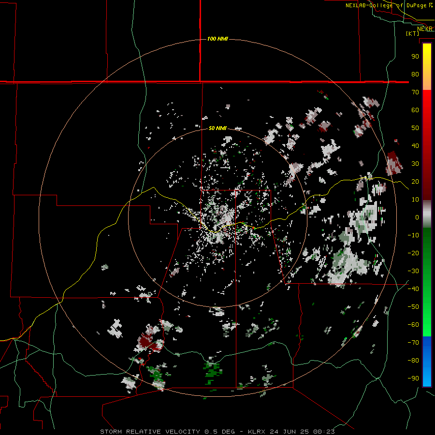Screen dimensions: 435x435
Task: Select the -20 value on velocity scale
Action: click(x=413, y=253)
